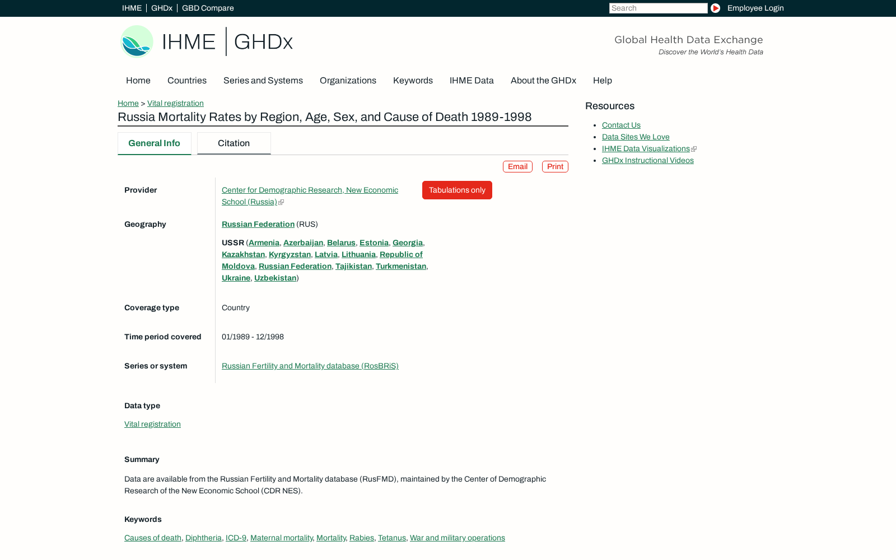
Task: Open Russian Federation link in USSR list
Action: [295, 267]
